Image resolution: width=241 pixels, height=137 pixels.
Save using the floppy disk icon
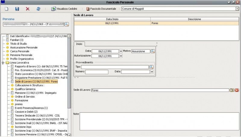coord(17,9)
